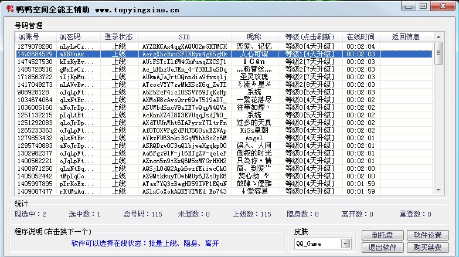Screen dimensions: 459x257
Task: Click the 等级(点击刷新) column header to refresh levels
Action: [310, 37]
